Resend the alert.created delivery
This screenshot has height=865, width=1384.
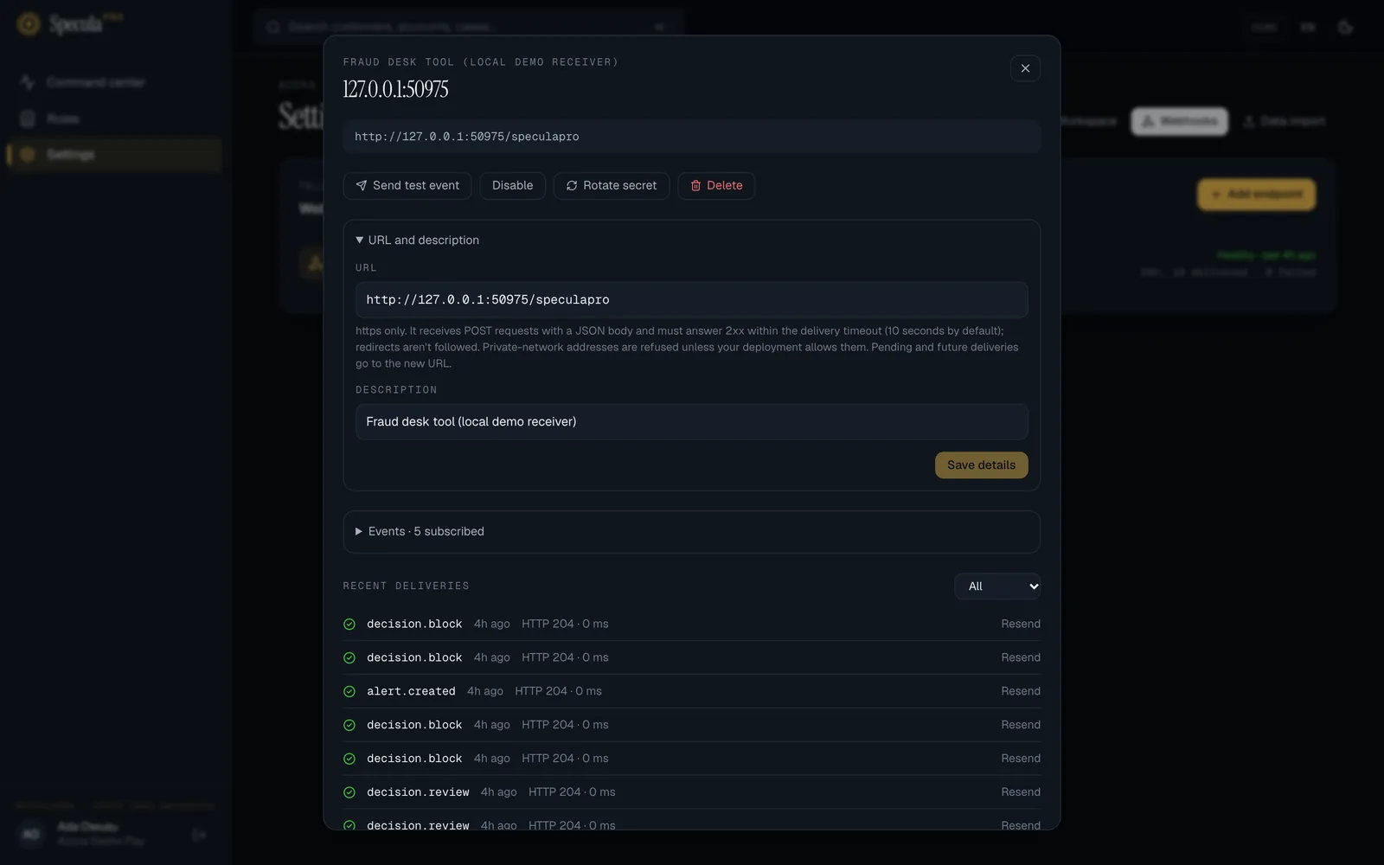(1021, 691)
